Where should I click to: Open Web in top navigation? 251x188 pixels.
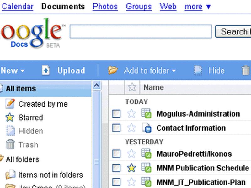point(168,7)
